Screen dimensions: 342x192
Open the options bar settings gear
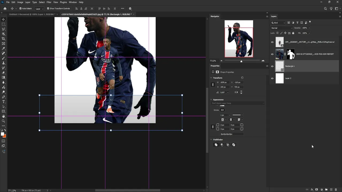point(130,9)
